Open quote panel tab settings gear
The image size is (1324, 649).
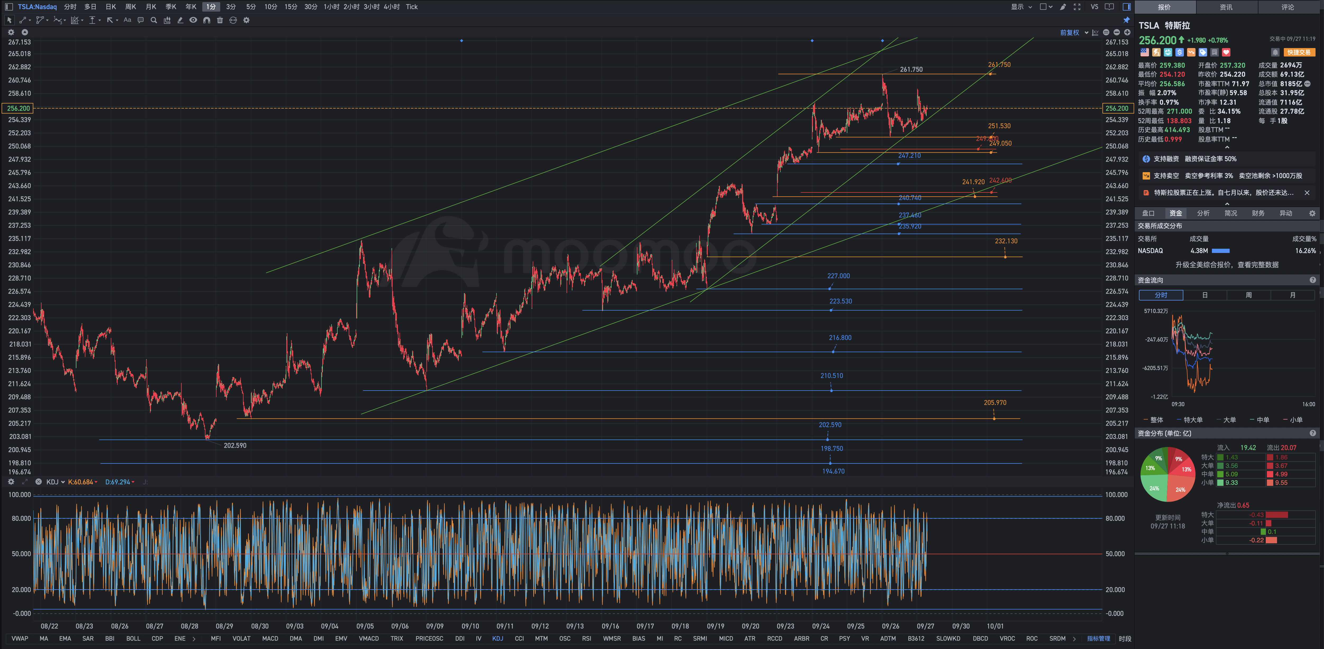(1312, 213)
